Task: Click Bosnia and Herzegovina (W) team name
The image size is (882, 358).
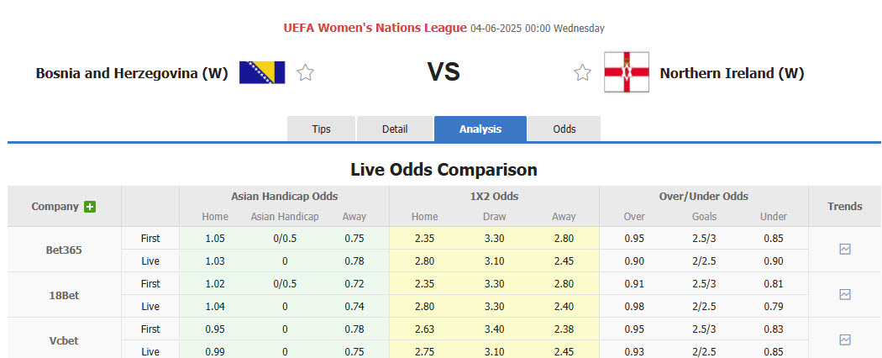Action: [x=132, y=73]
